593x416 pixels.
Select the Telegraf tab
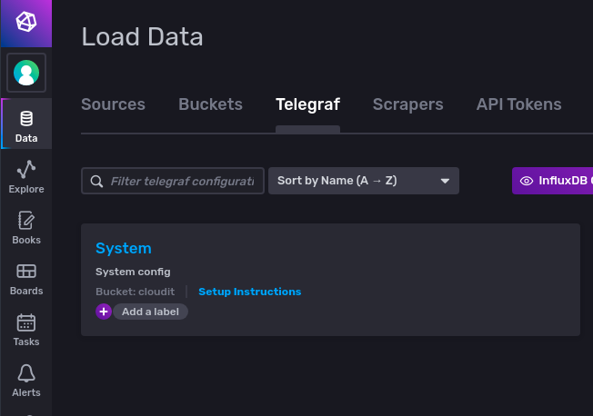pyautogui.click(x=307, y=104)
